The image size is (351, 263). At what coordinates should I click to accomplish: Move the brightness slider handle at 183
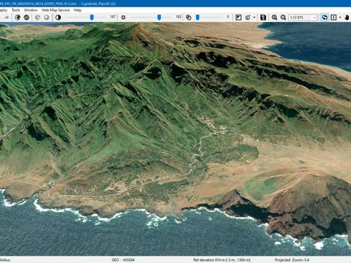(159, 18)
